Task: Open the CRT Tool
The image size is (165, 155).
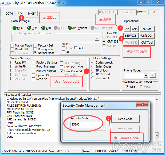Action: tap(147, 43)
